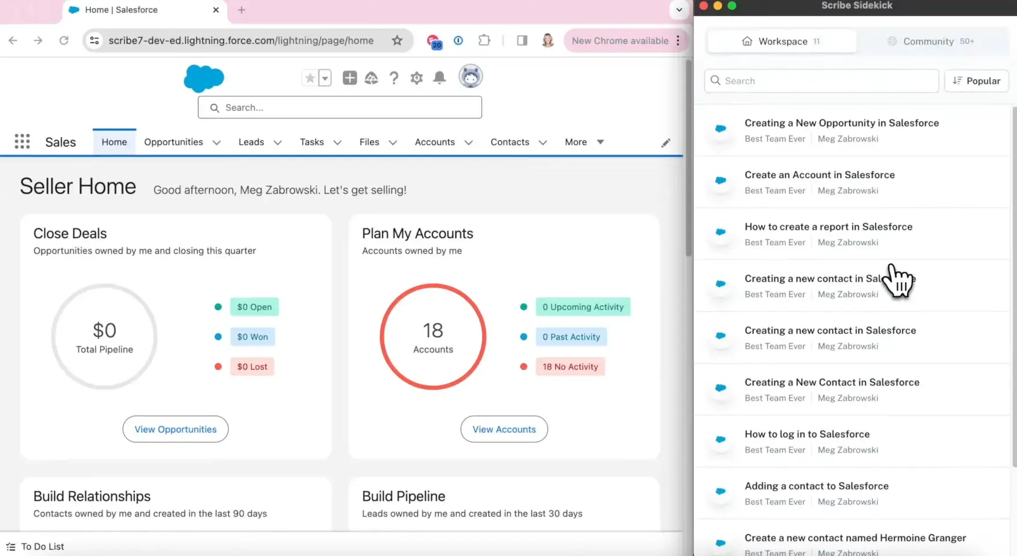
Task: Click the 18 Accounts progress ring
Action: 432,337
